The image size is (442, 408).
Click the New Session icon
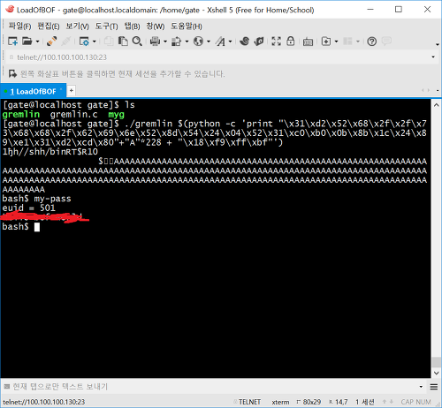pyautogui.click(x=12, y=42)
